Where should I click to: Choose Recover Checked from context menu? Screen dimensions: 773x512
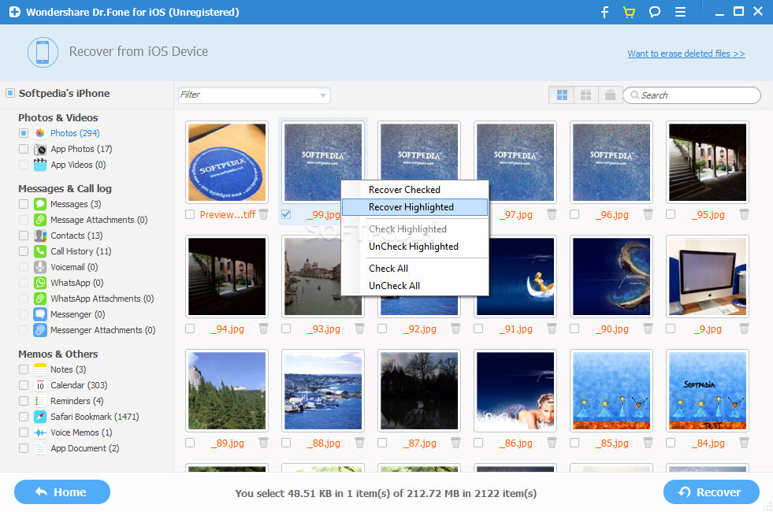tap(414, 190)
